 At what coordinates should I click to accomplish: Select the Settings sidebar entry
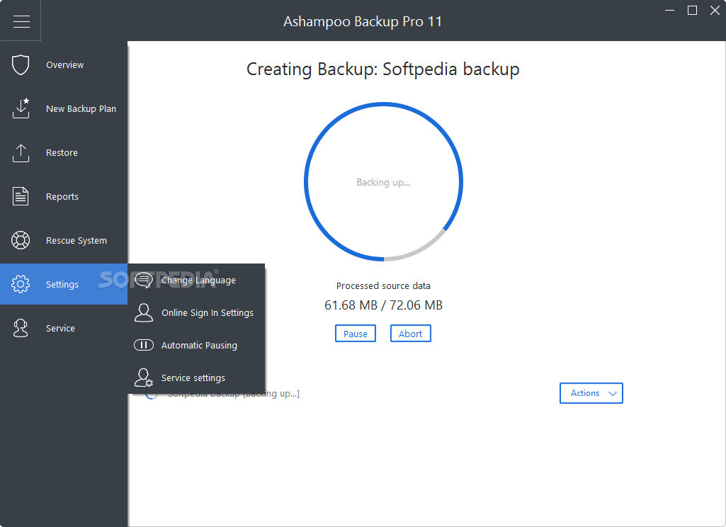tap(64, 284)
